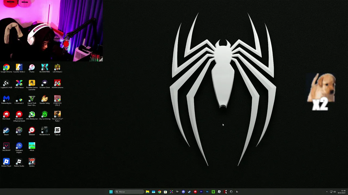Viewport: 348px width, 195px height.
Task: Open HYTE Nexus from the taskbar
Action: 171,192
